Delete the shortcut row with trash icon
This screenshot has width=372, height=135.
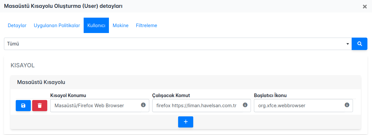40,106
